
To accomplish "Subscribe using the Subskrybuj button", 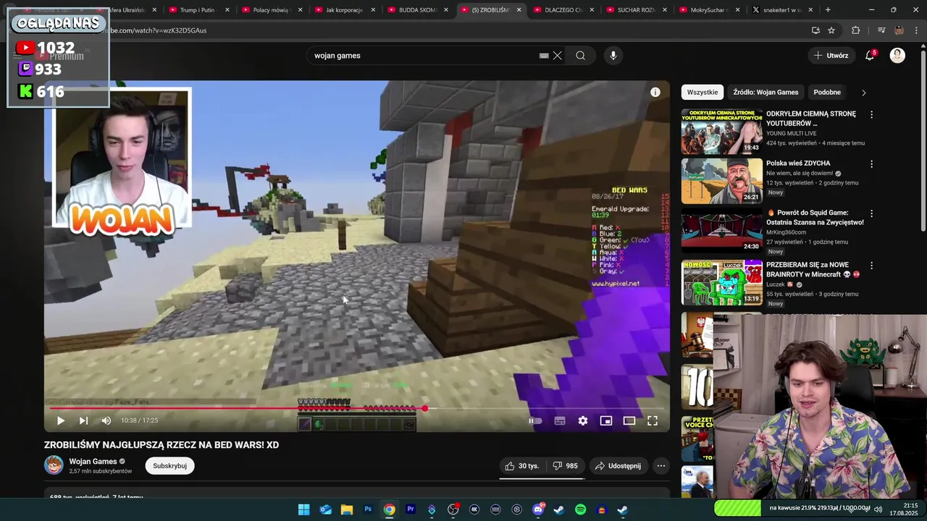I will click(x=169, y=466).
